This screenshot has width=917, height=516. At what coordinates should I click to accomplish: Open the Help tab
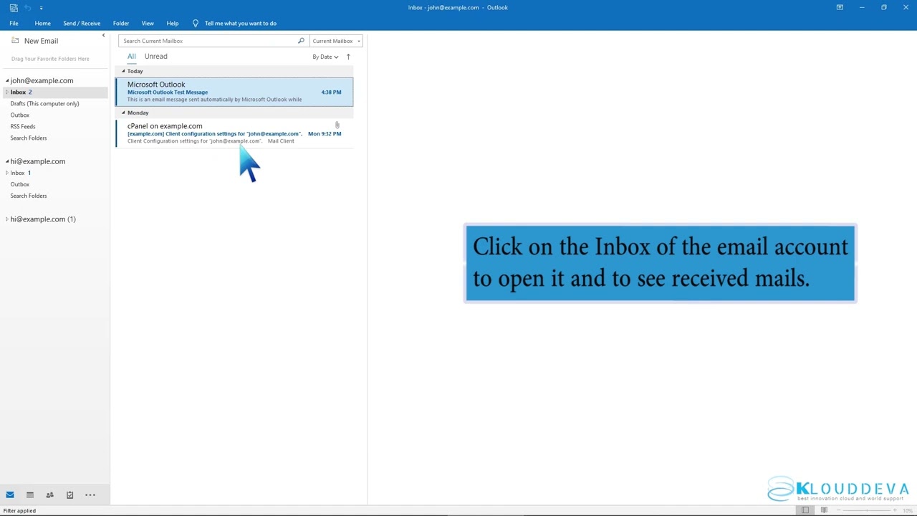173,23
